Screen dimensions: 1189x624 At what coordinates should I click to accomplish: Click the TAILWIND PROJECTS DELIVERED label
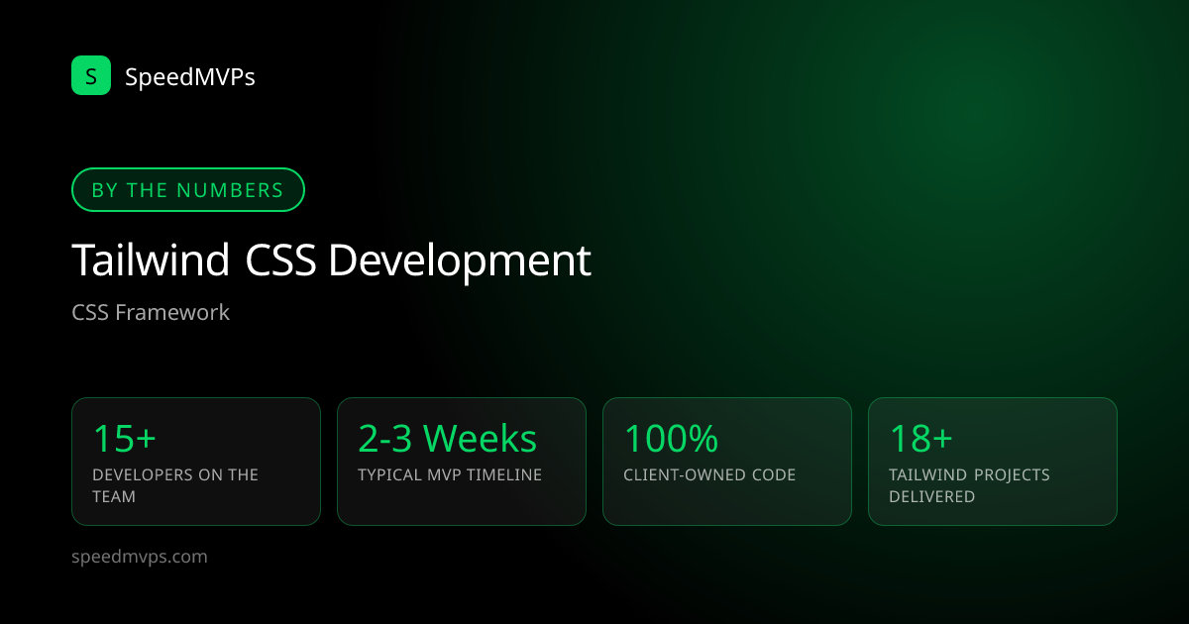pos(969,485)
